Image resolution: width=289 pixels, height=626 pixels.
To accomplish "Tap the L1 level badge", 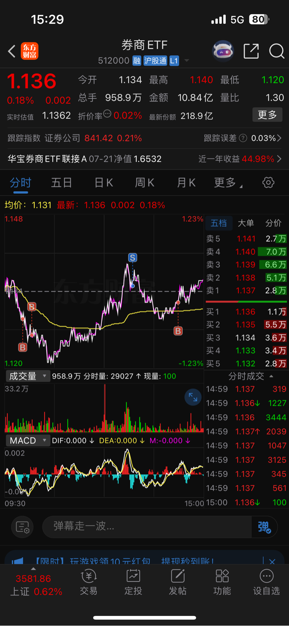I will tap(174, 61).
